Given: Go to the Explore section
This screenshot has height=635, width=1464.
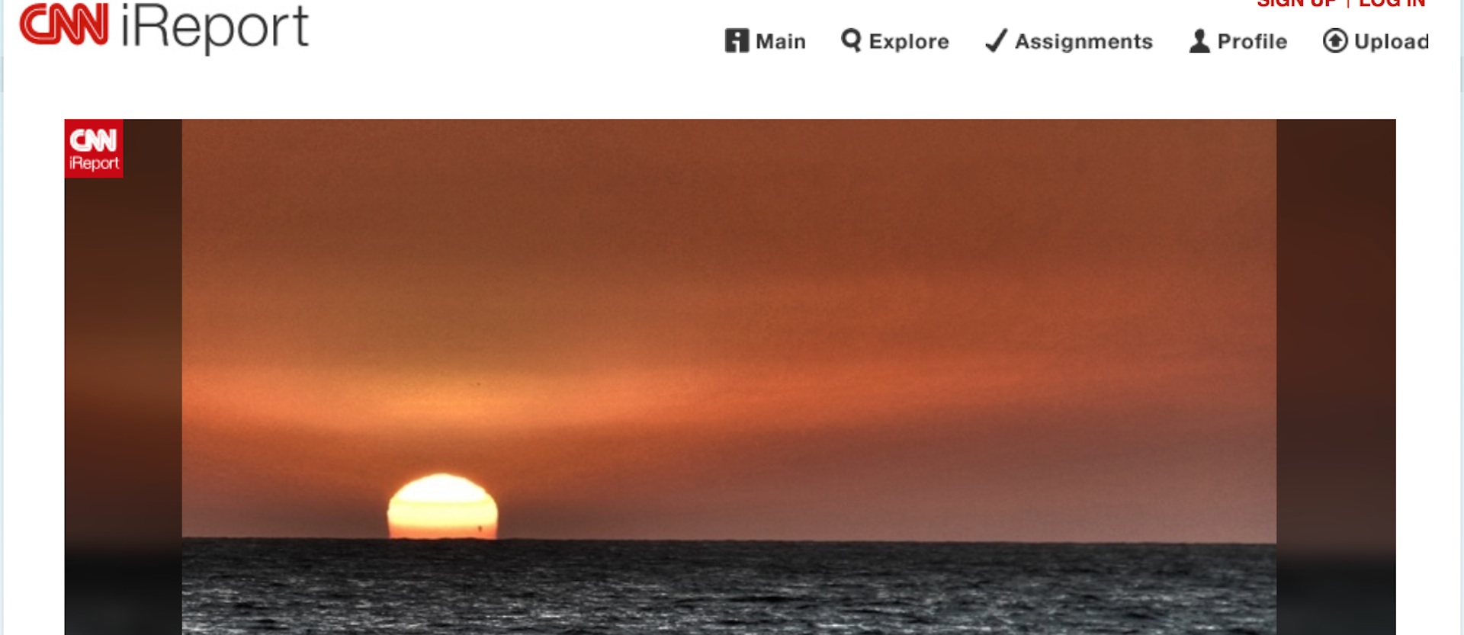Looking at the screenshot, I should click(908, 41).
